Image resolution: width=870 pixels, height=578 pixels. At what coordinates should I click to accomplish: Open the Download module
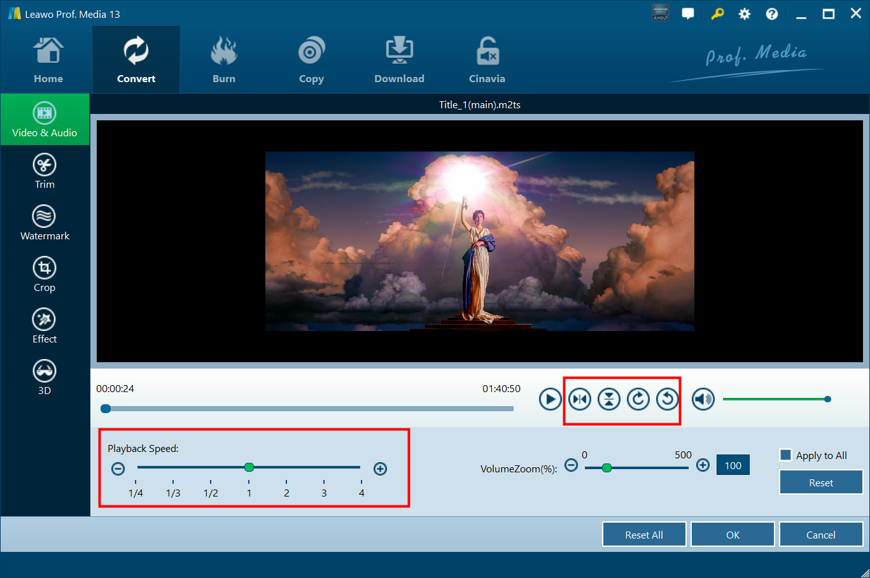[399, 60]
